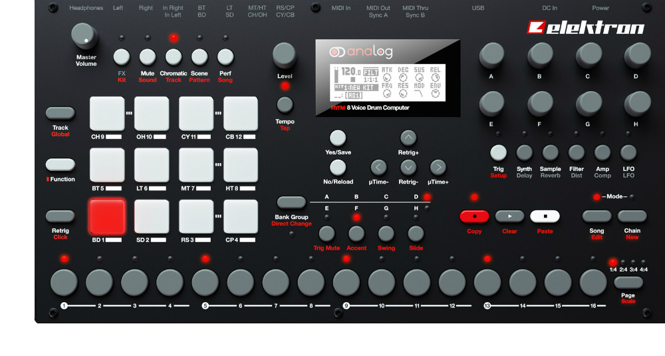Image resolution: width=665 pixels, height=356 pixels.
Task: Open the Filter Dist parameter page
Action: (577, 153)
